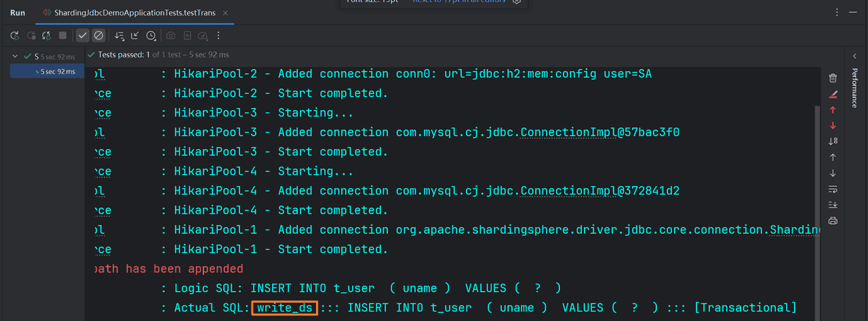Expand the Performance side panel
This screenshot has width=868, height=321.
854,88
